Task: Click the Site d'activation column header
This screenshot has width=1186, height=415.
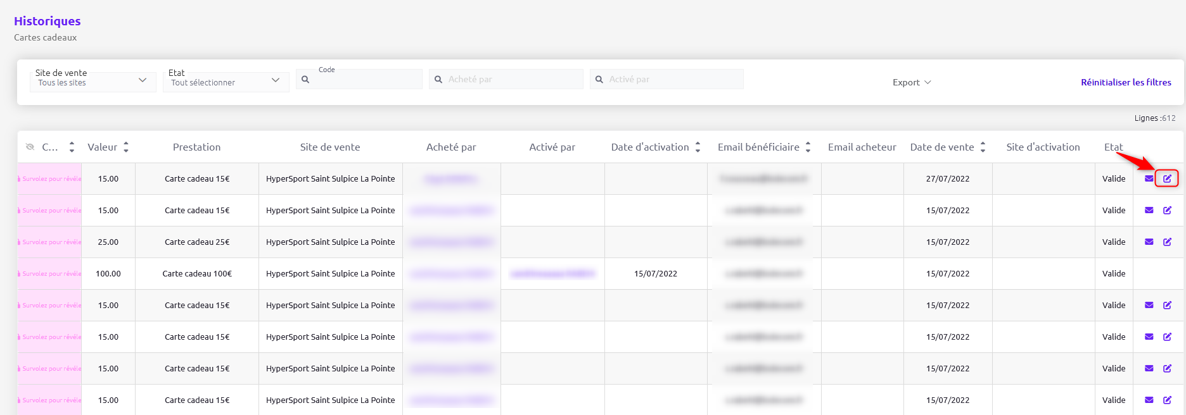Action: (x=1043, y=147)
